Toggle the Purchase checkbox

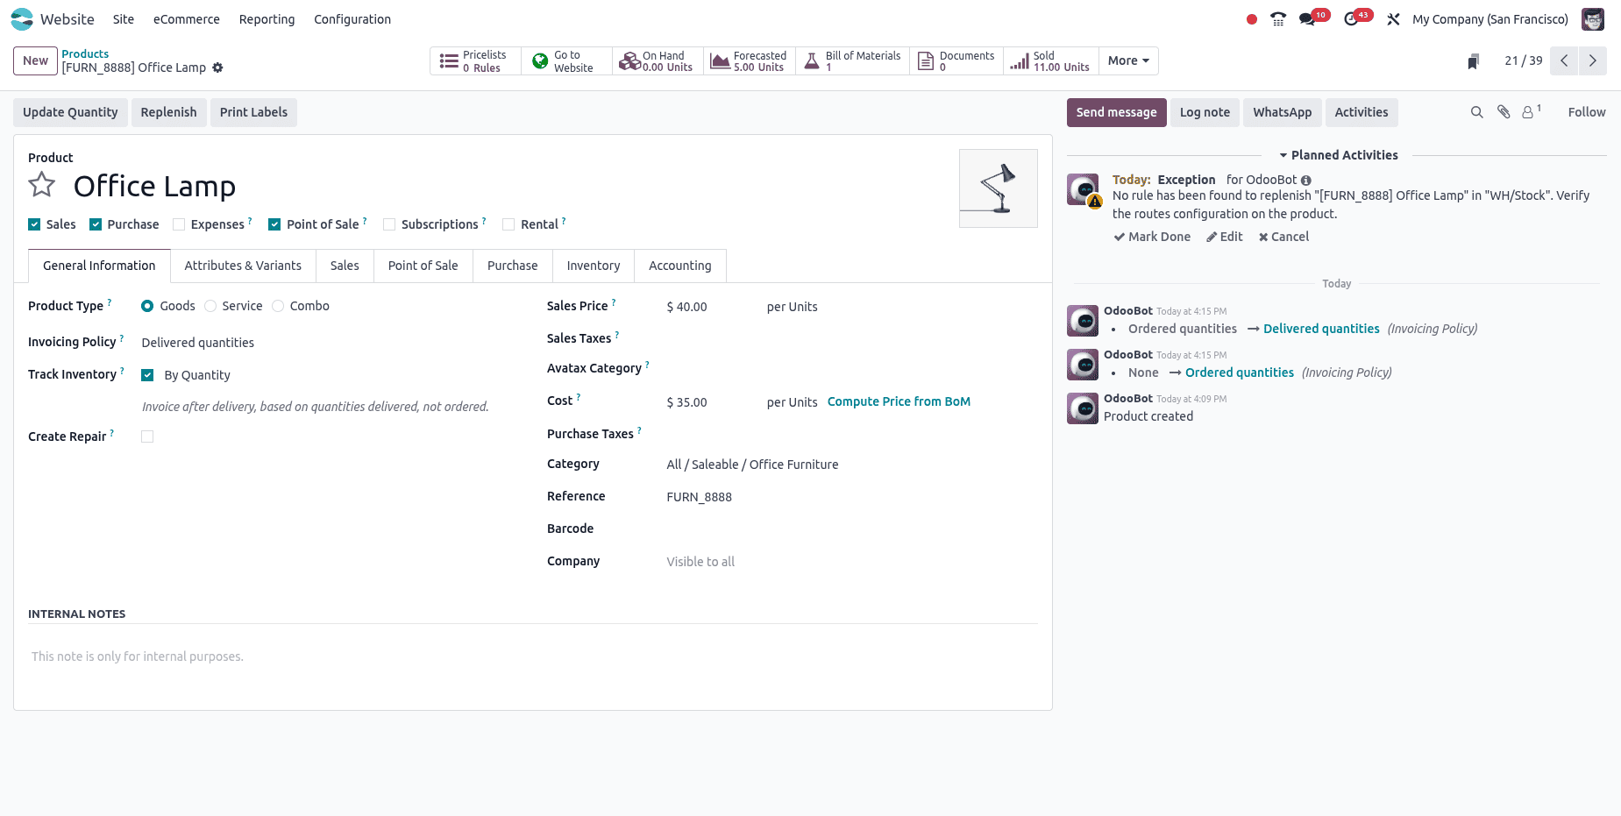tap(96, 224)
